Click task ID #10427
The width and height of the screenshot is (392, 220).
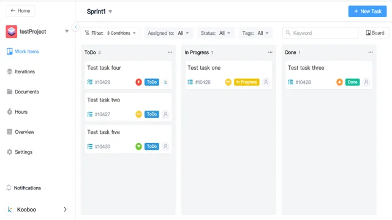pyautogui.click(x=102, y=114)
